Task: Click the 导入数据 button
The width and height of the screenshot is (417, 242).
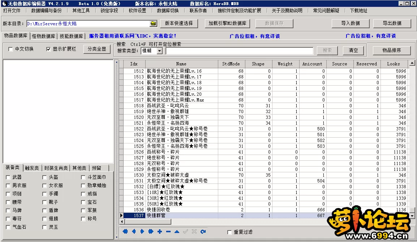Action: pyautogui.click(x=351, y=23)
